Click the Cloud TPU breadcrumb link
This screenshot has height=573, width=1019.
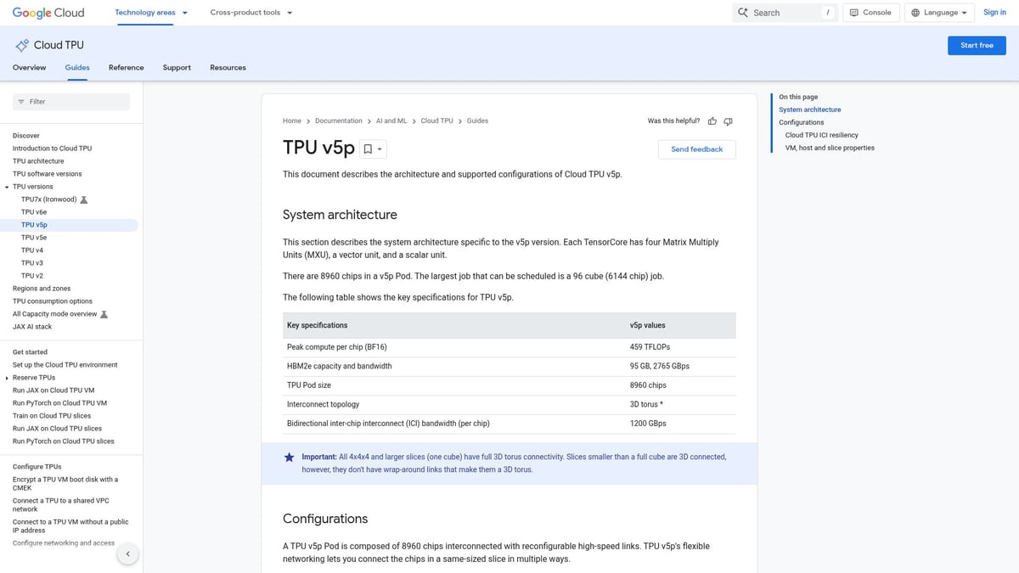click(437, 121)
